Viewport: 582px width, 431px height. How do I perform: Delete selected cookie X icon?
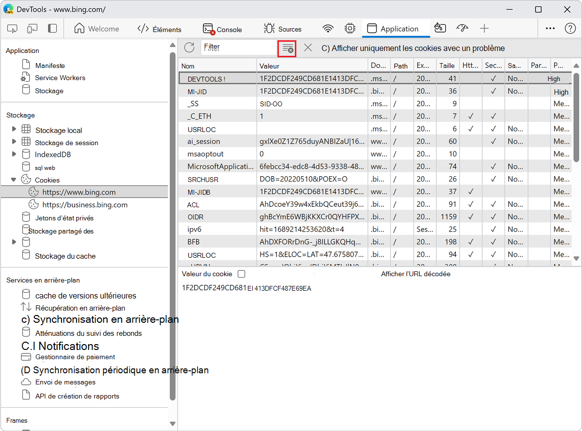pos(308,48)
